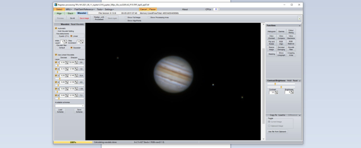The image size is (361, 148).
Task: Uncheck the Layer 4 wavelet checkbox
Action: click(56, 82)
